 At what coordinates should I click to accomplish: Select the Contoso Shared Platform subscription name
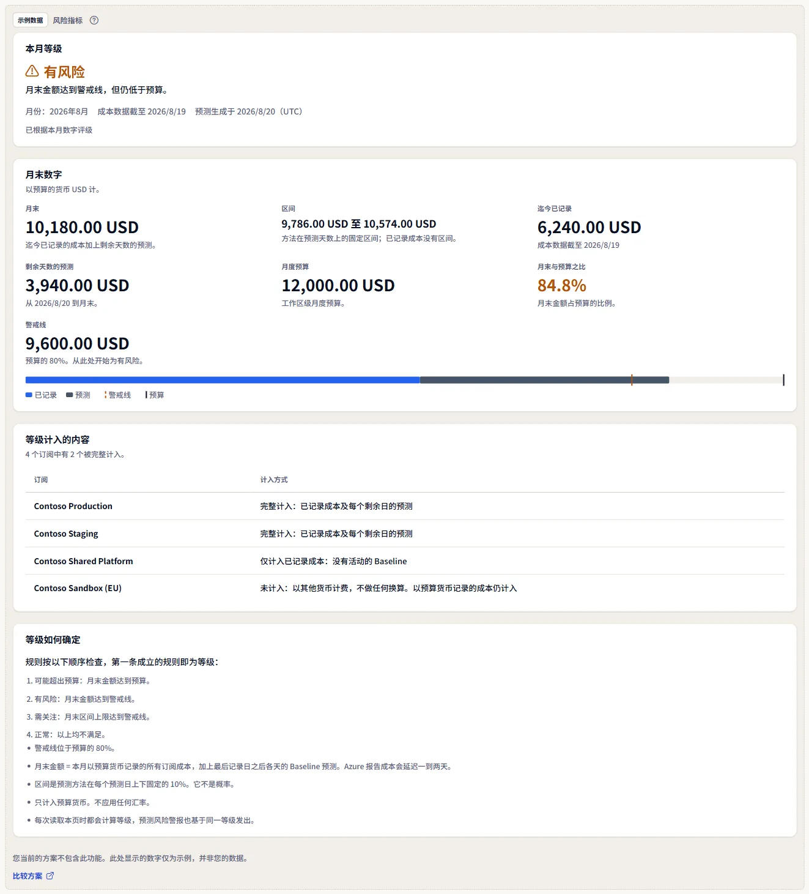coord(83,561)
